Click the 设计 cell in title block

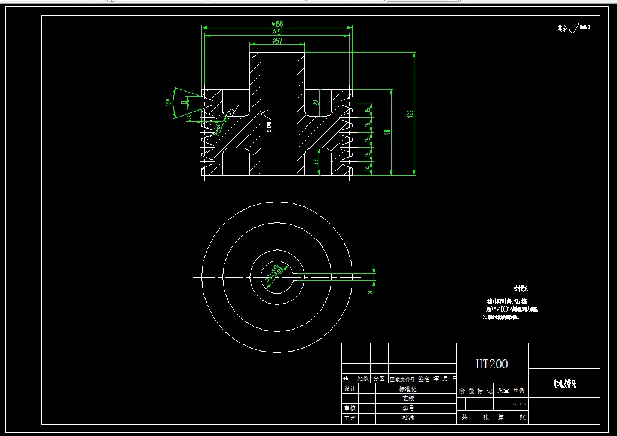click(x=350, y=389)
